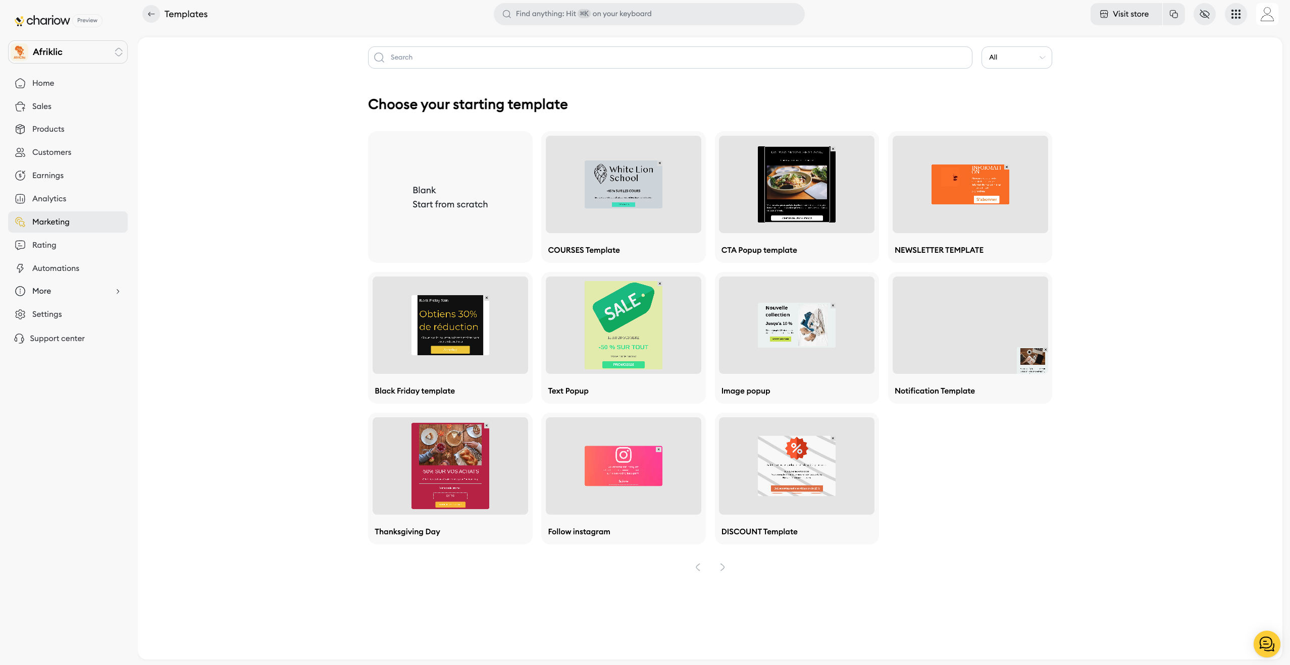Go to next templates page

(x=722, y=567)
